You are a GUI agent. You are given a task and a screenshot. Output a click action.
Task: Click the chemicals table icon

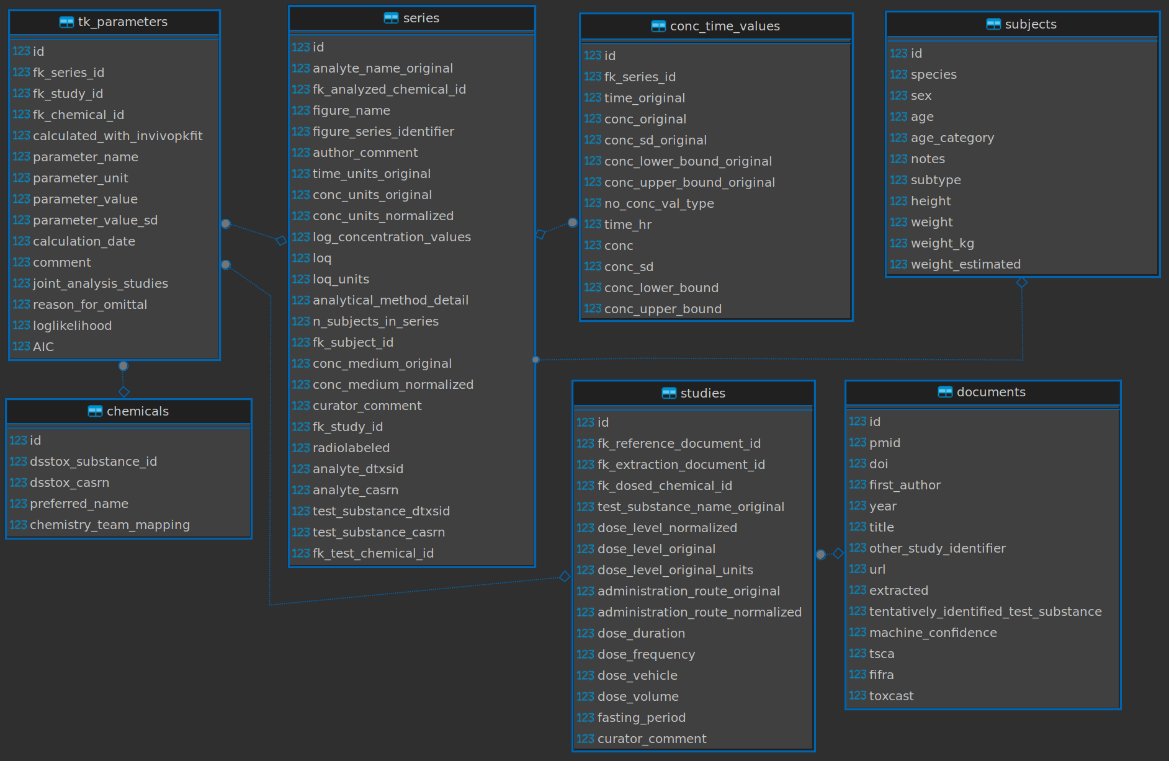[95, 411]
